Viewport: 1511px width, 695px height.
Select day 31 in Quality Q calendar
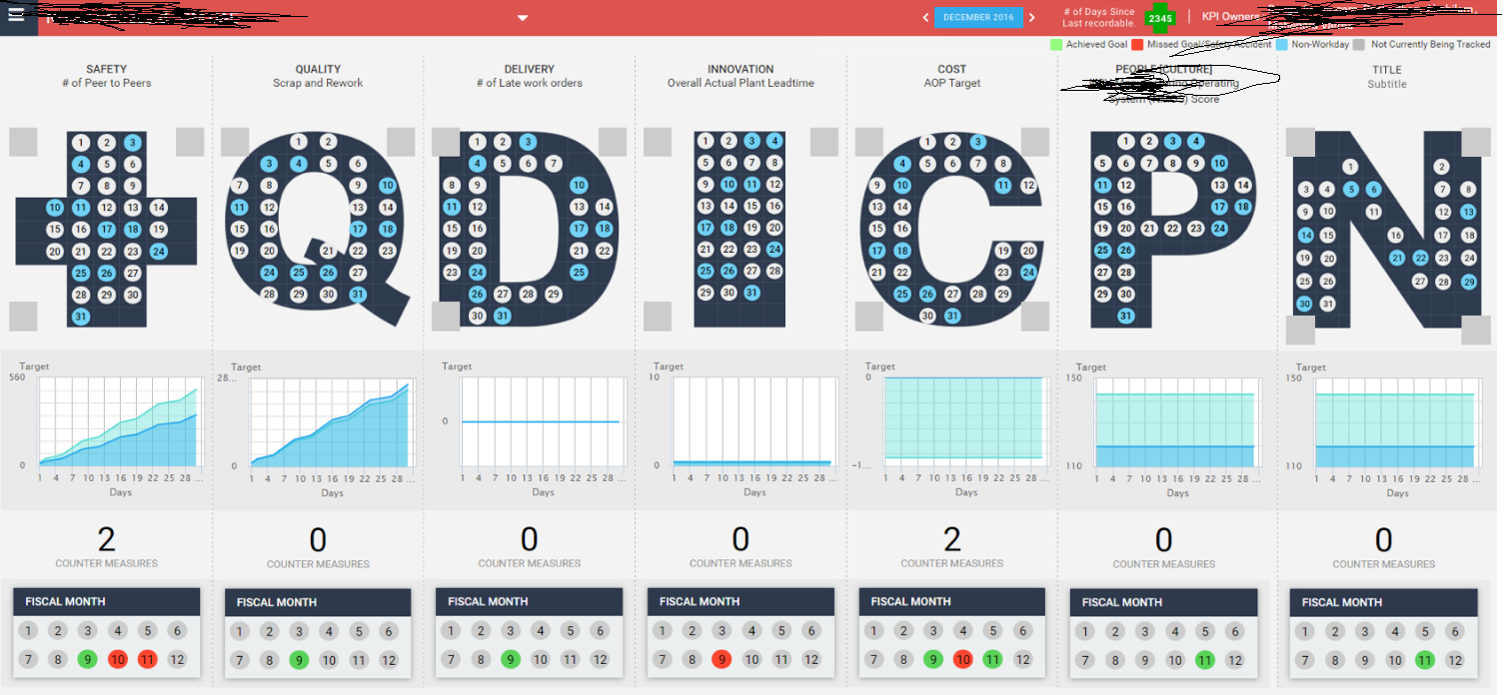[358, 295]
